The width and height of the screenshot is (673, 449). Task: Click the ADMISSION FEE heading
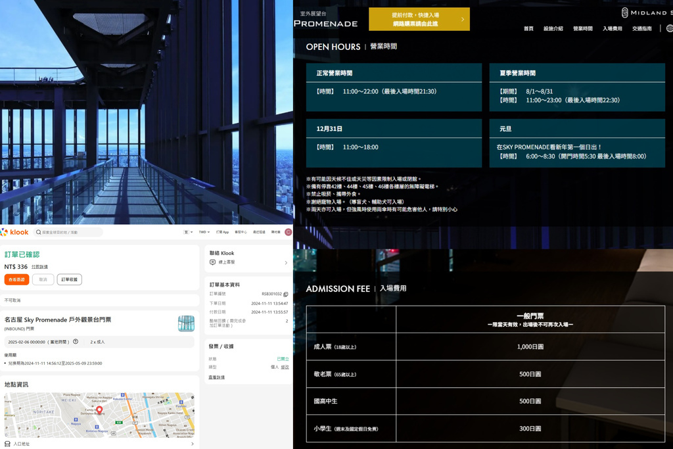[338, 289]
